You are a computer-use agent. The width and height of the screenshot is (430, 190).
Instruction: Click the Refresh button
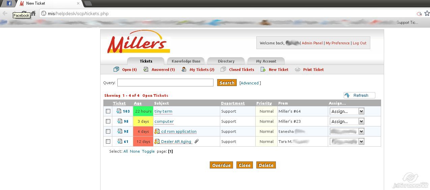[x=360, y=96]
